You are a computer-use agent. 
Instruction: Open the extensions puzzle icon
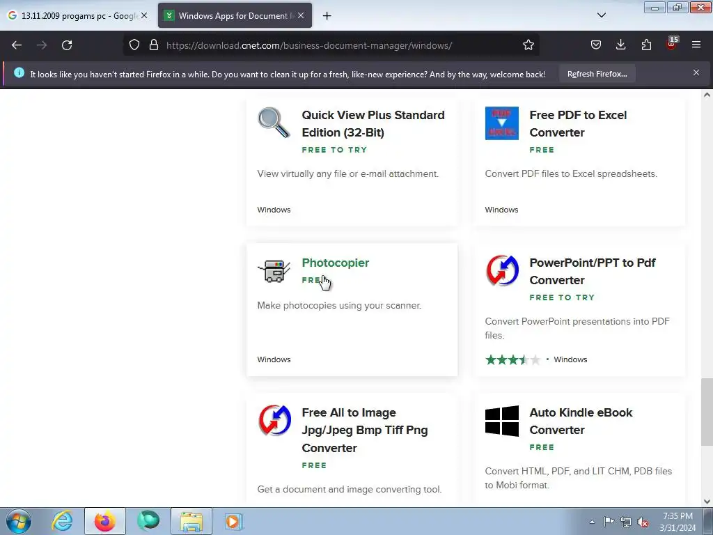(646, 45)
